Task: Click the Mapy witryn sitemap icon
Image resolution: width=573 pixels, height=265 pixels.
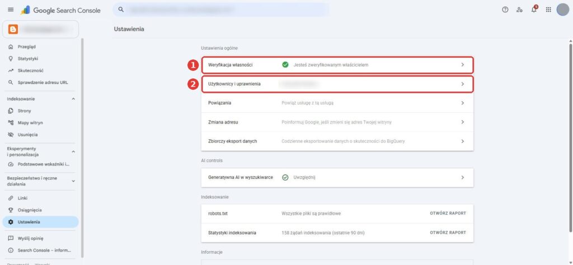Action: [11, 122]
